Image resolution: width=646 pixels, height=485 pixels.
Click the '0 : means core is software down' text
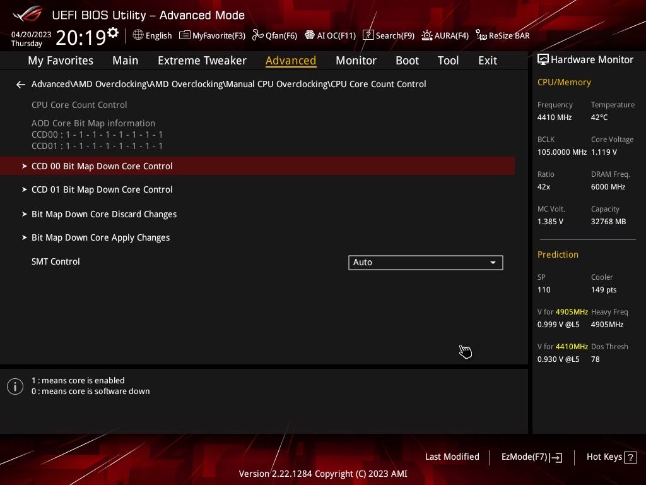(91, 391)
